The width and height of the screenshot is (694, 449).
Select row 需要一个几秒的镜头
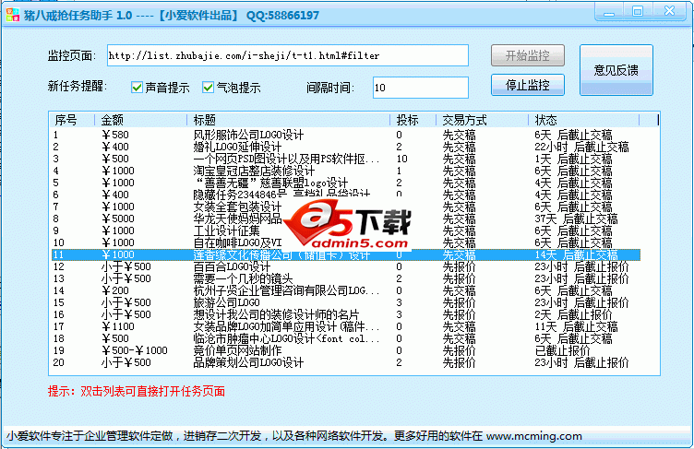345,278
